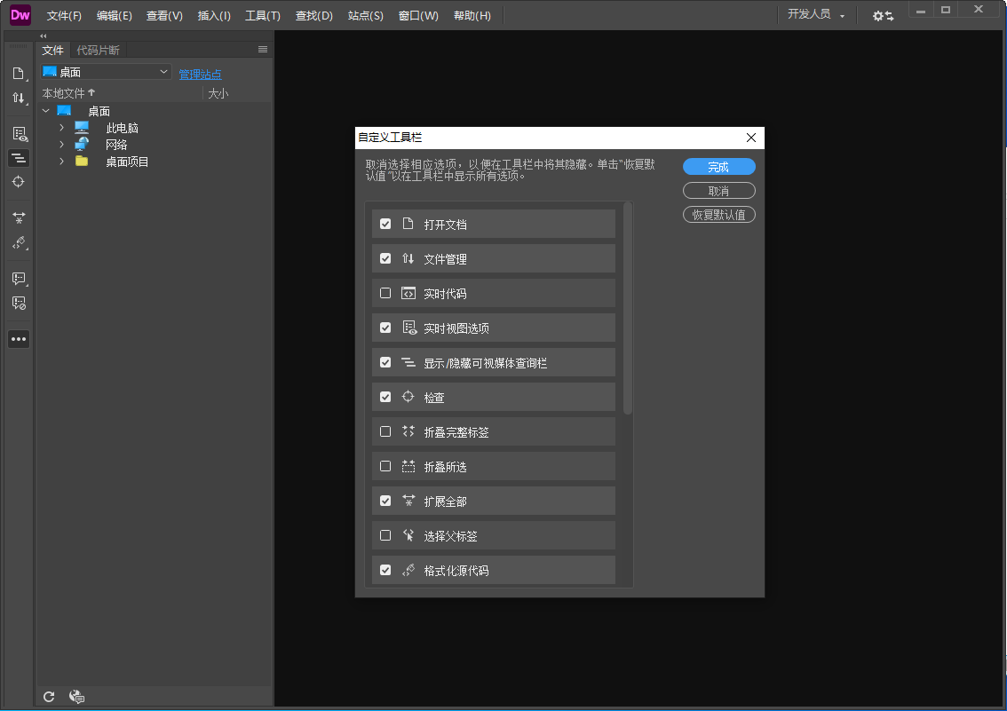1007x711 pixels.
Task: Open the 编辑(E) menu
Action: 115,15
